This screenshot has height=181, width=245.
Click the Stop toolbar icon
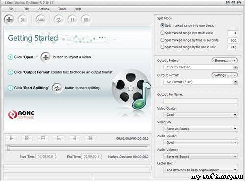click(86, 20)
